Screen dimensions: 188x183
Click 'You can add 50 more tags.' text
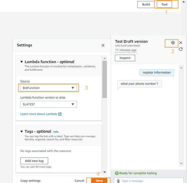coord(36,167)
